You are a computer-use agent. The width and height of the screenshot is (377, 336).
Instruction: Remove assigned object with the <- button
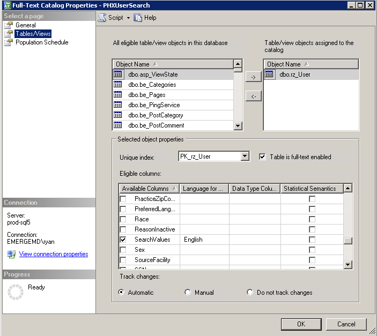pyautogui.click(x=254, y=96)
